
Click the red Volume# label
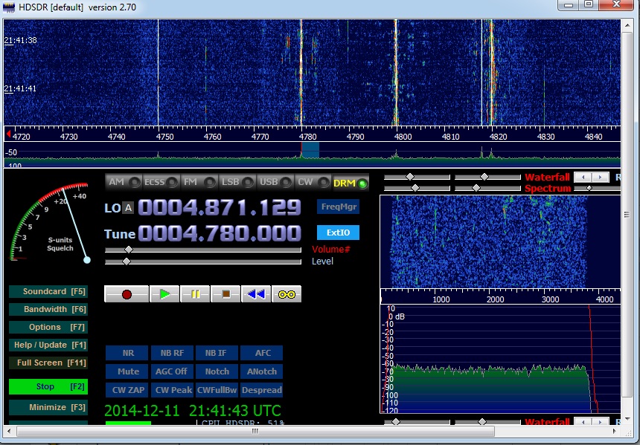click(x=330, y=250)
